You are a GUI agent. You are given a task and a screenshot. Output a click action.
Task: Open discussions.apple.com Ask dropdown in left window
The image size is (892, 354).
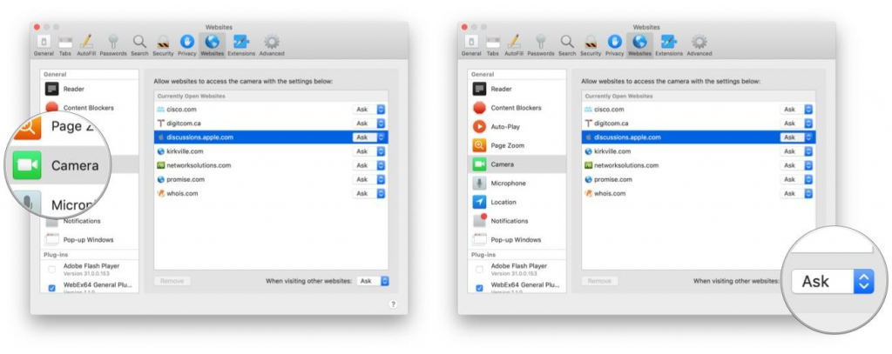click(x=368, y=137)
